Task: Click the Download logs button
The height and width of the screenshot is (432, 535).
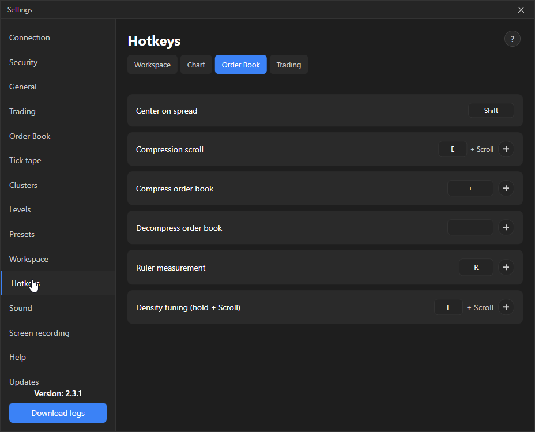Action: point(58,413)
